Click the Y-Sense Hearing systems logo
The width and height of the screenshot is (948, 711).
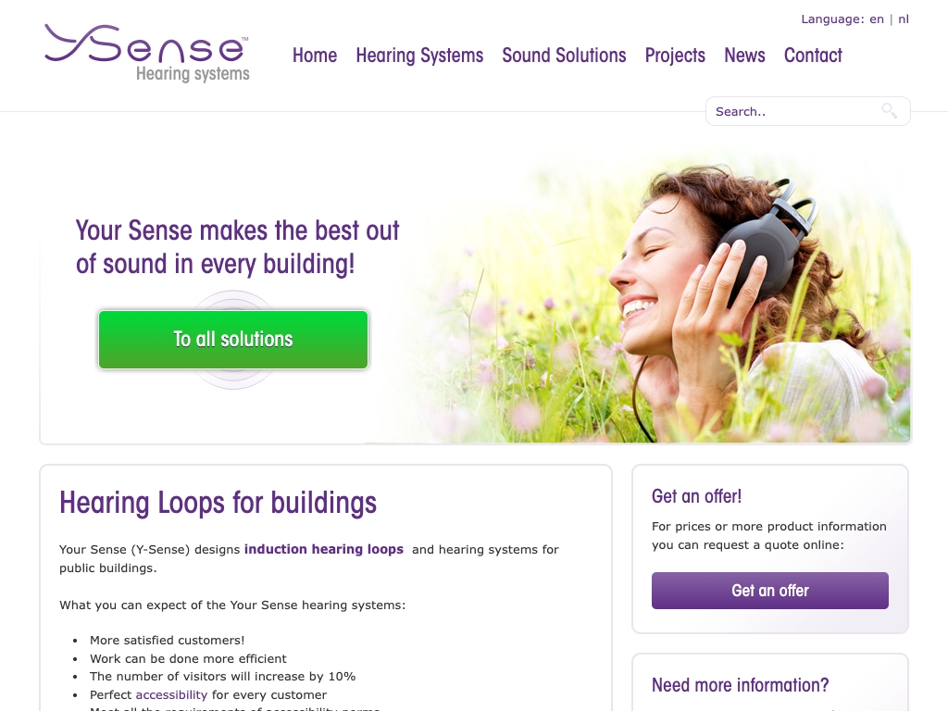pyautogui.click(x=147, y=53)
